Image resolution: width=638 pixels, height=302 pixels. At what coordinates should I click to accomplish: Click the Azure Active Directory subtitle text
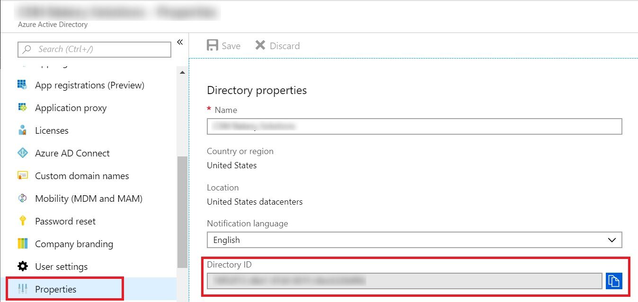53,25
